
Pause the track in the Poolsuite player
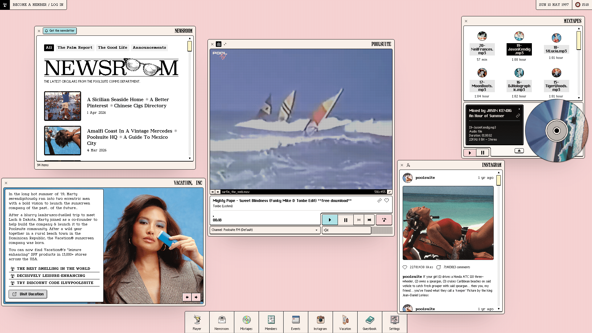click(346, 220)
